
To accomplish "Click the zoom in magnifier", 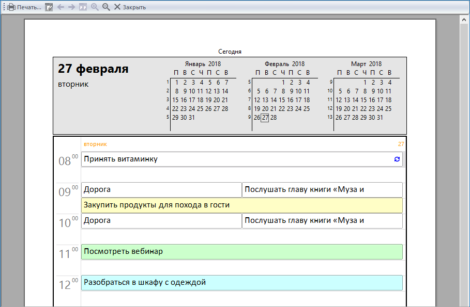I will click(95, 7).
